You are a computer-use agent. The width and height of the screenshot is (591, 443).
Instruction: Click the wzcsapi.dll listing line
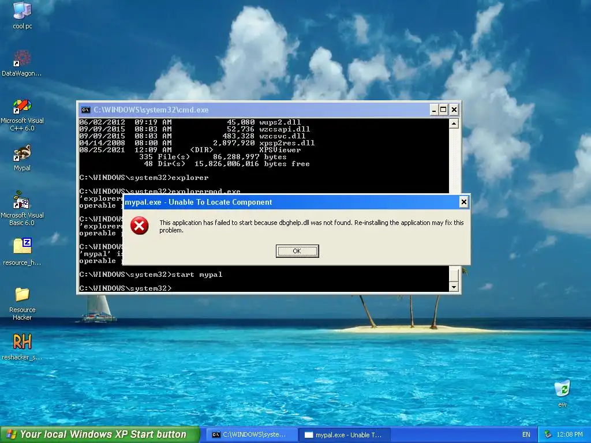(194, 129)
